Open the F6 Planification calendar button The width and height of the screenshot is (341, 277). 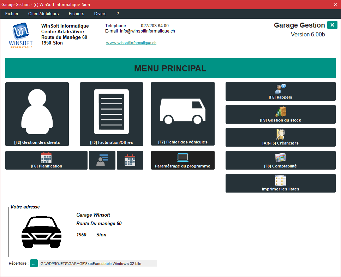[x=46, y=160]
